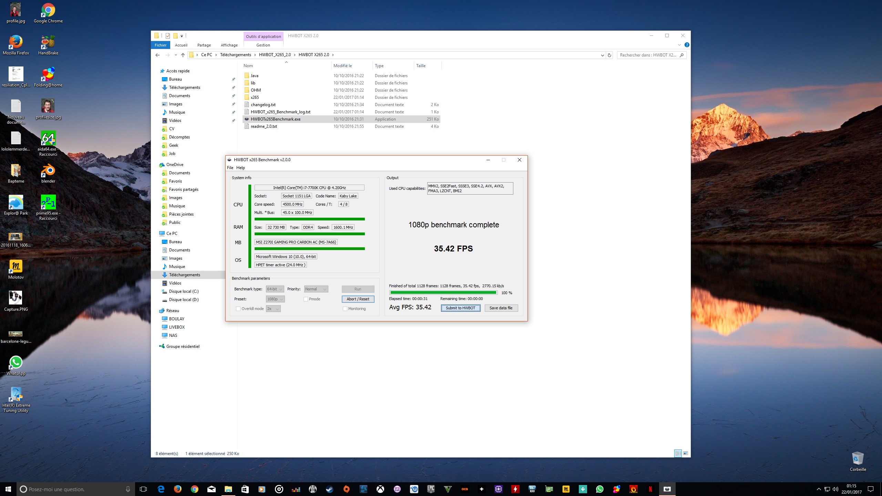Open Benchmark type 64-bit dropdown
The height and width of the screenshot is (496, 882).
275,289
